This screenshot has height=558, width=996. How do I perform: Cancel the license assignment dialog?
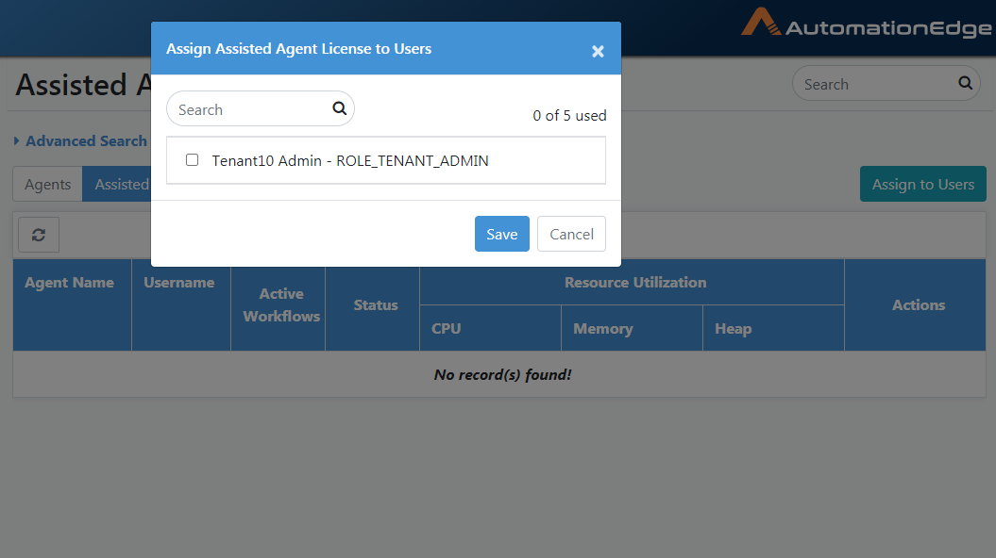pyautogui.click(x=572, y=234)
